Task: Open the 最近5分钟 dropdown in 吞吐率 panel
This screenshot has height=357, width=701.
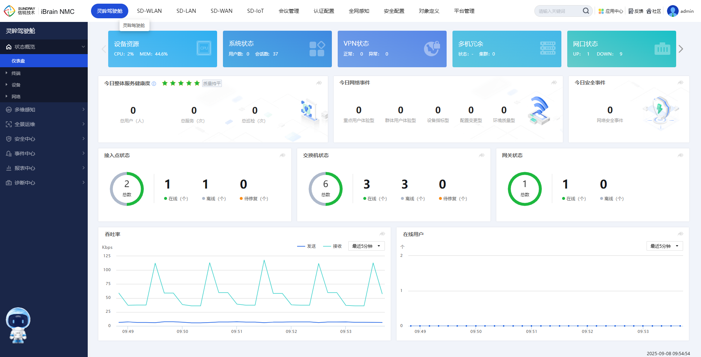Action: point(366,246)
